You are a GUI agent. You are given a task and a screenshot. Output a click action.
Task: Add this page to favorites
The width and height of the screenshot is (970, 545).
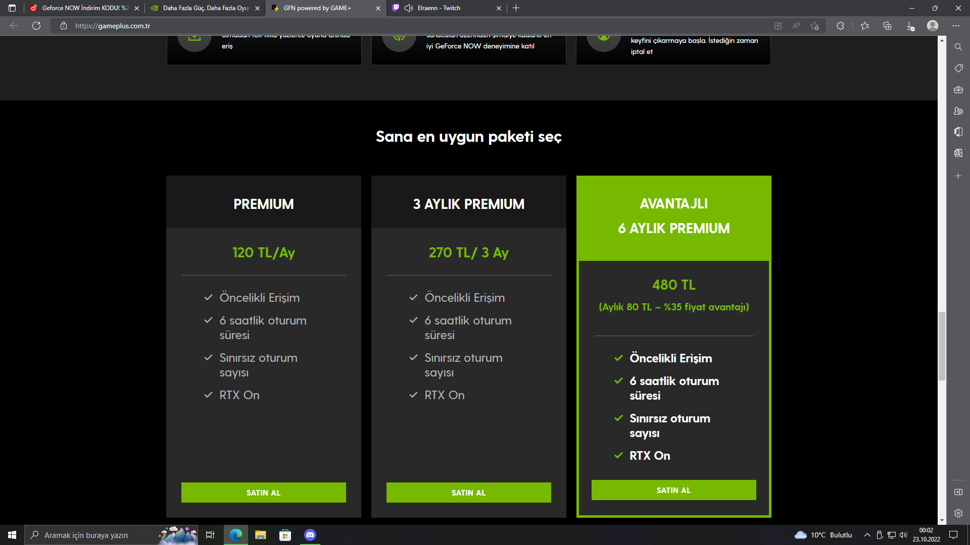tap(814, 26)
